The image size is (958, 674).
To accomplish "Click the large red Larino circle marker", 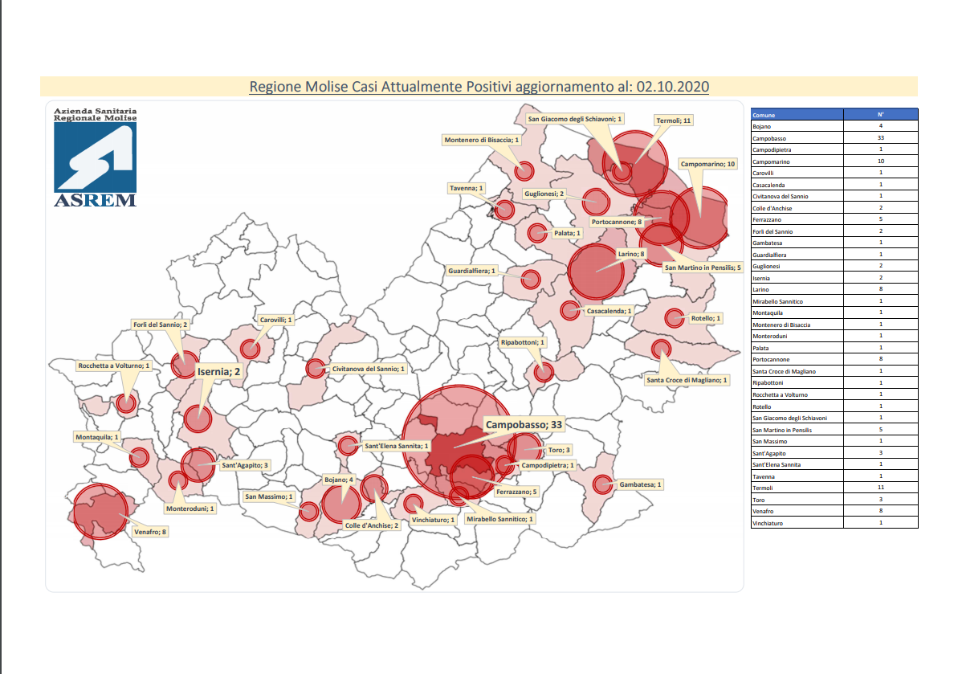I will pyautogui.click(x=596, y=272).
